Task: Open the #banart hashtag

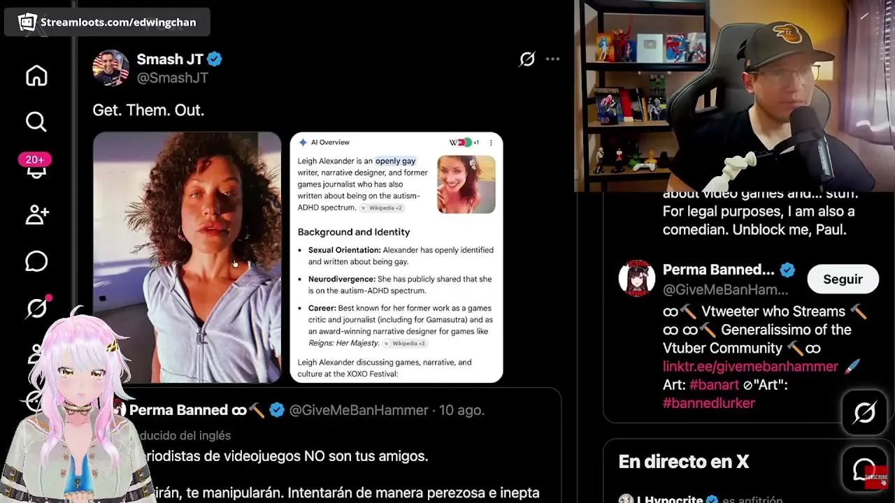Action: click(714, 384)
